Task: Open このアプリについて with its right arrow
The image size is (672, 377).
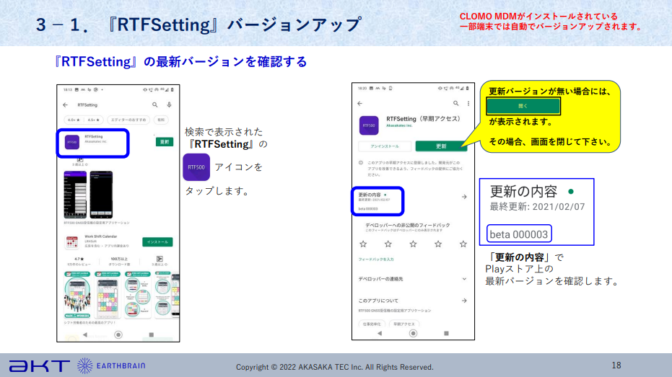Action: [464, 301]
